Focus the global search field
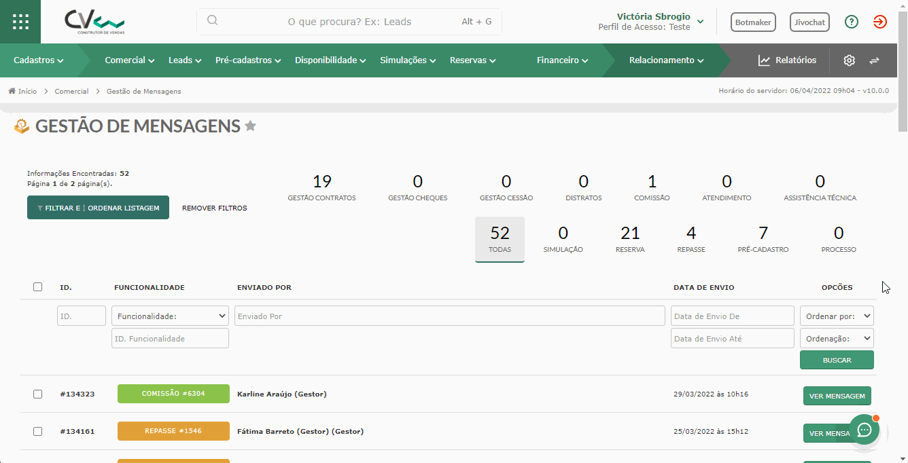 coord(349,22)
